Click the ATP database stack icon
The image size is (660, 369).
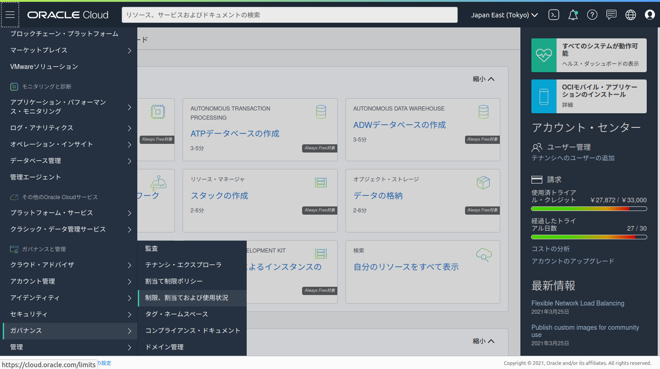click(321, 112)
